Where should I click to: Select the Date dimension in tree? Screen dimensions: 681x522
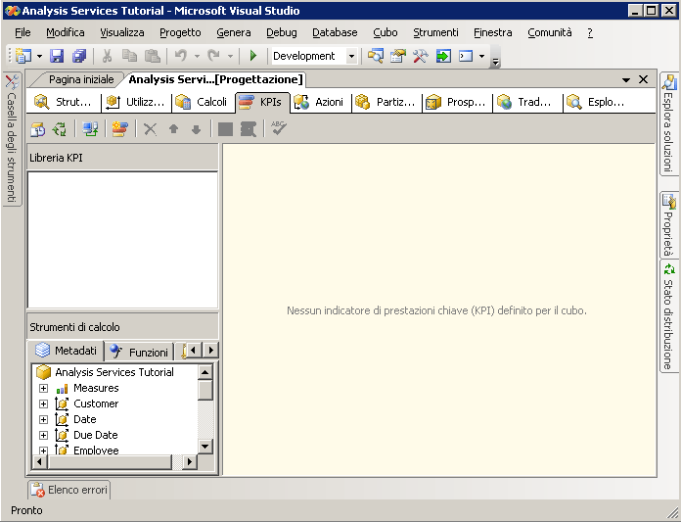coord(84,419)
